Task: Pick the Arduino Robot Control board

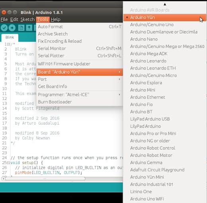Action: pyautogui.click(x=165, y=148)
